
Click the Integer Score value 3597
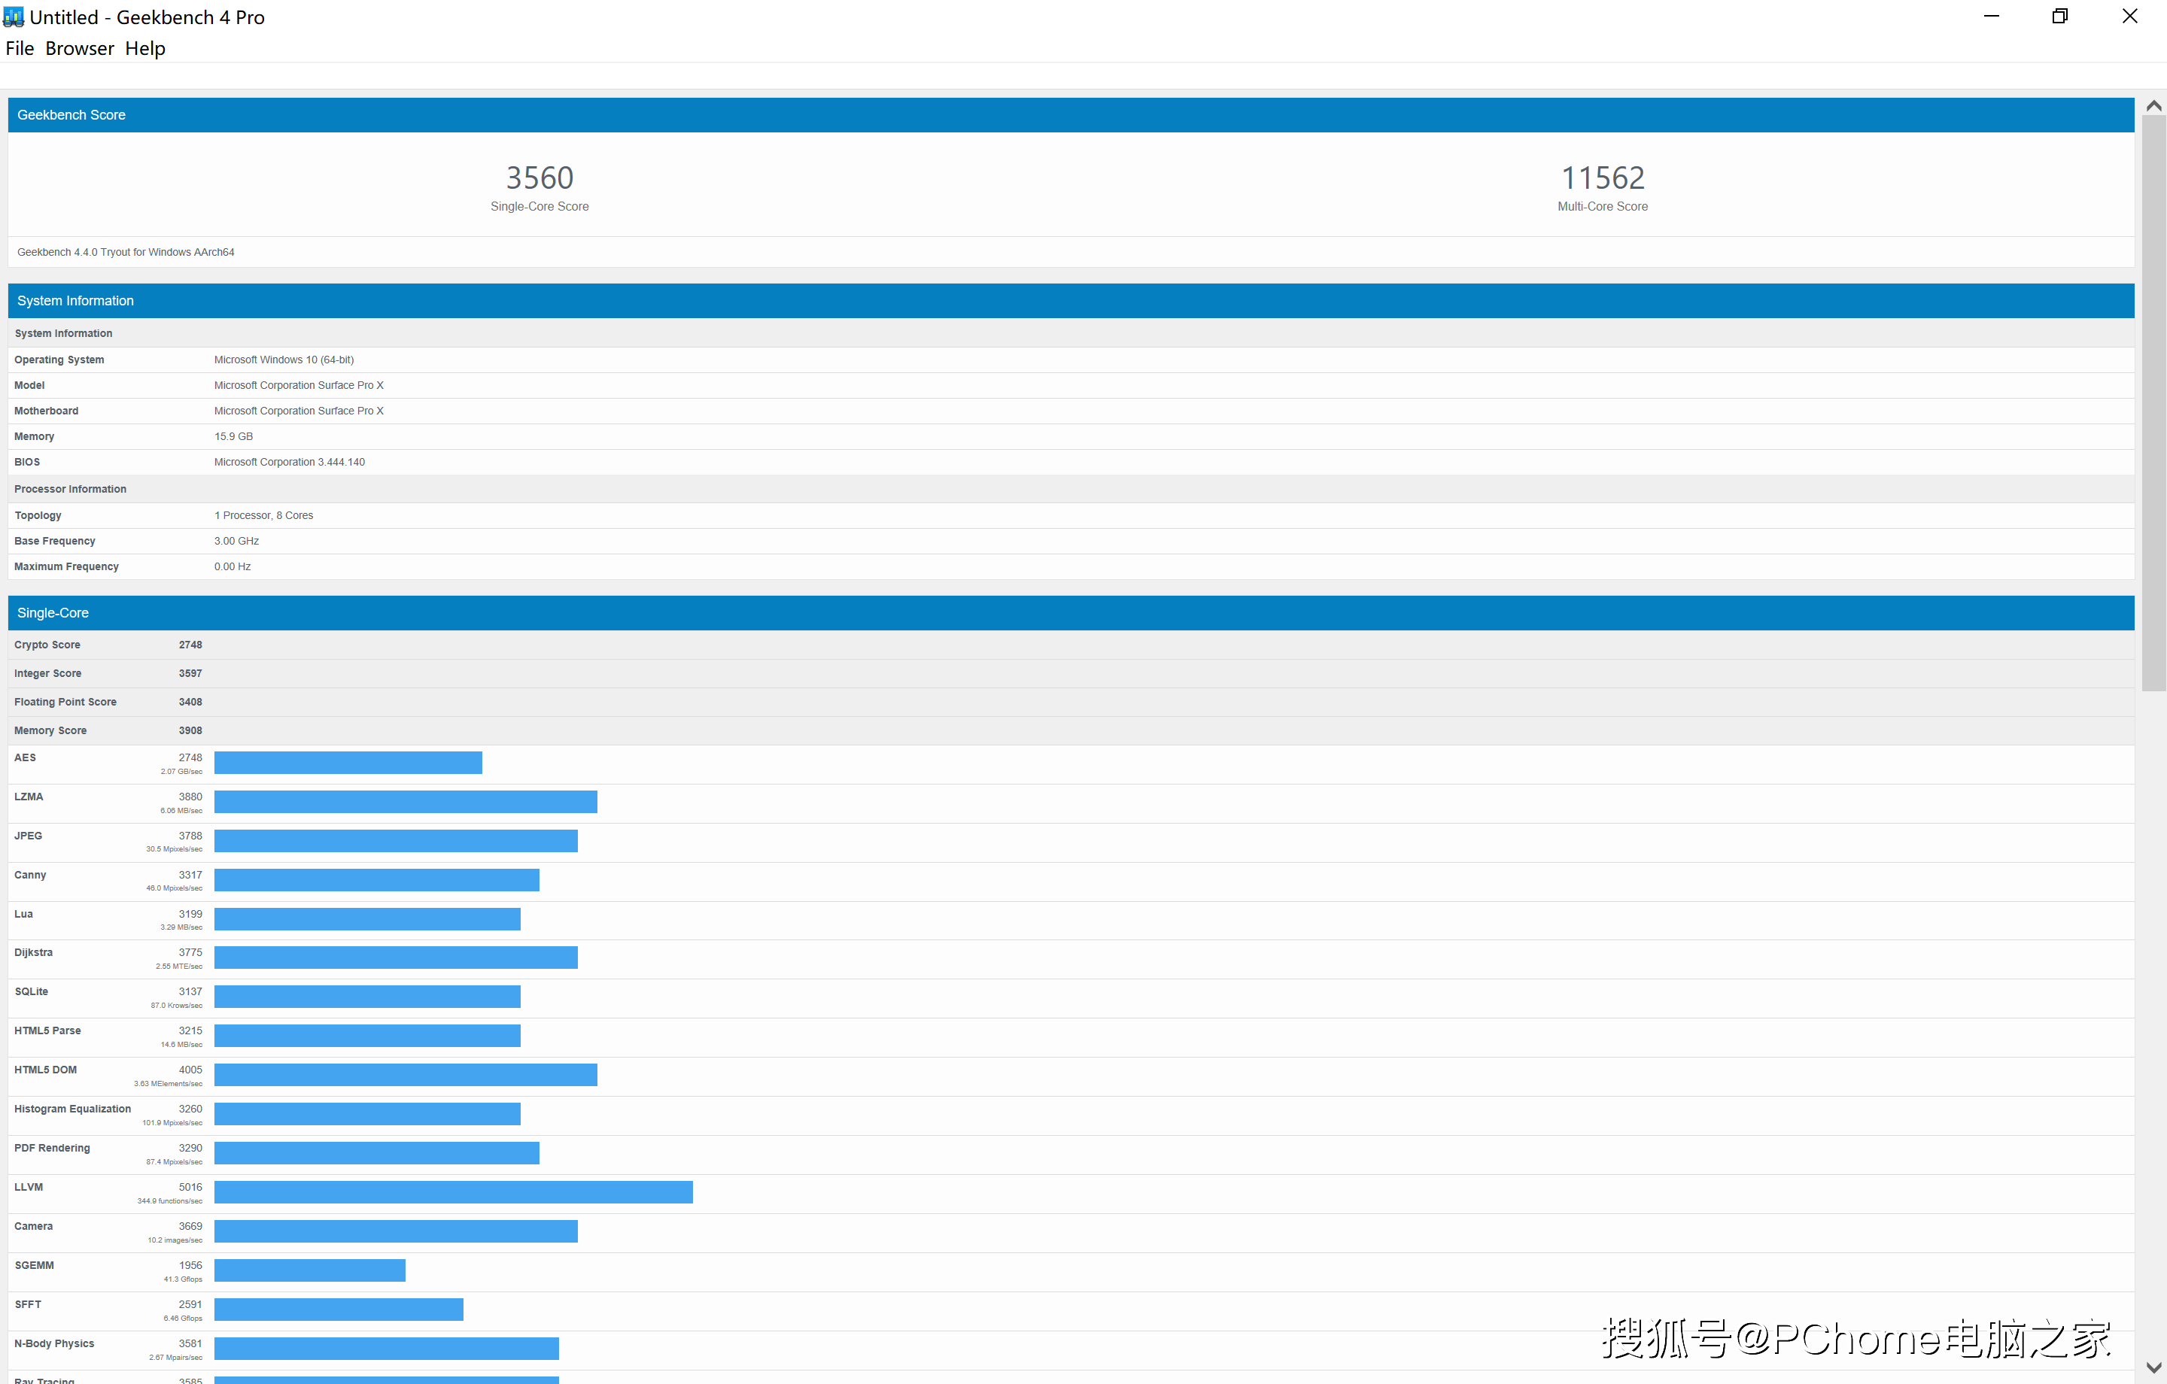tap(191, 674)
